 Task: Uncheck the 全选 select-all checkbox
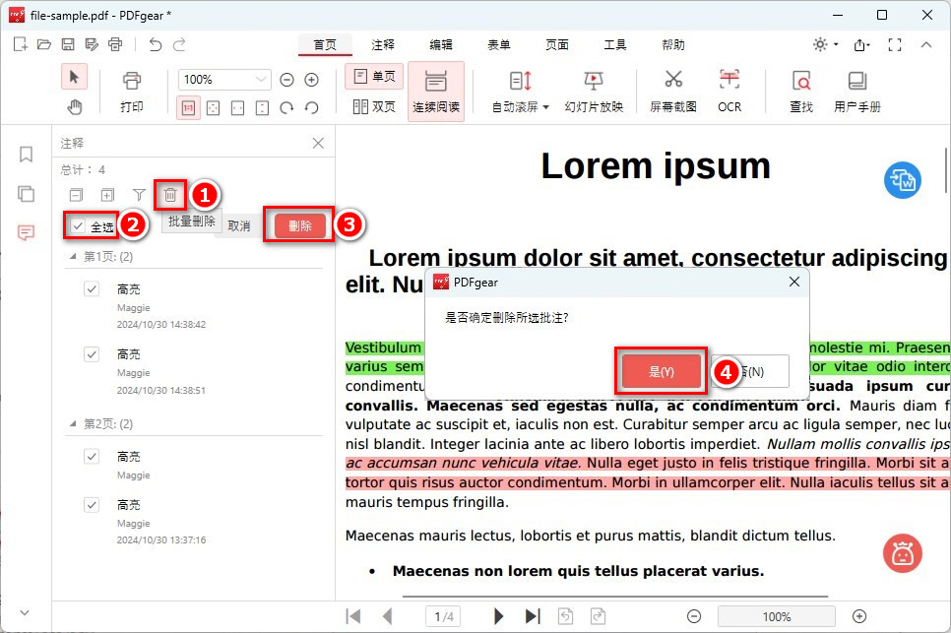point(76,225)
